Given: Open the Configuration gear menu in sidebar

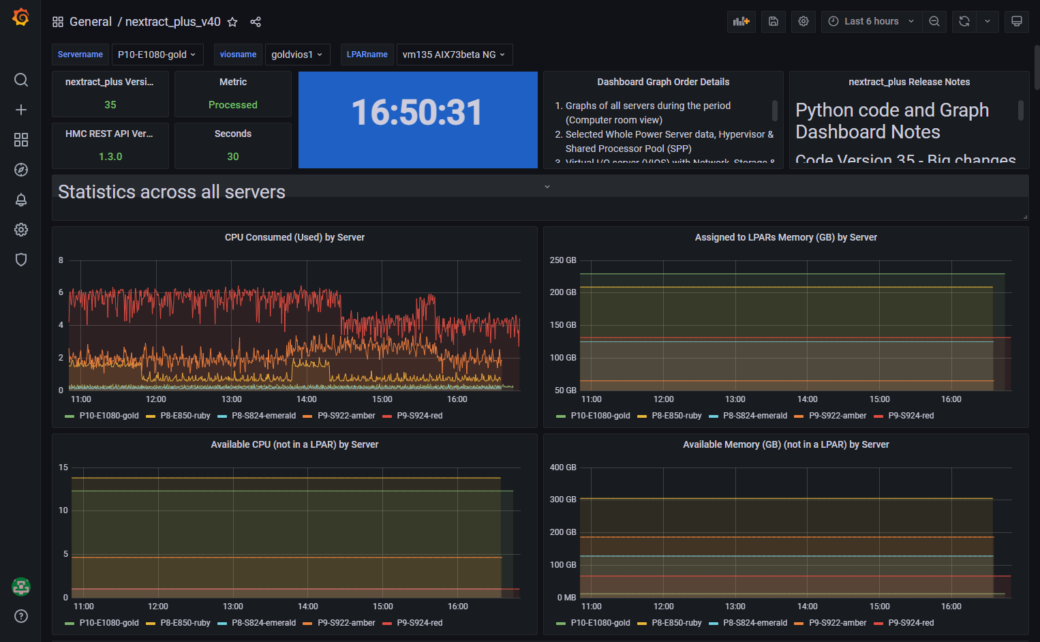Looking at the screenshot, I should pos(21,230).
